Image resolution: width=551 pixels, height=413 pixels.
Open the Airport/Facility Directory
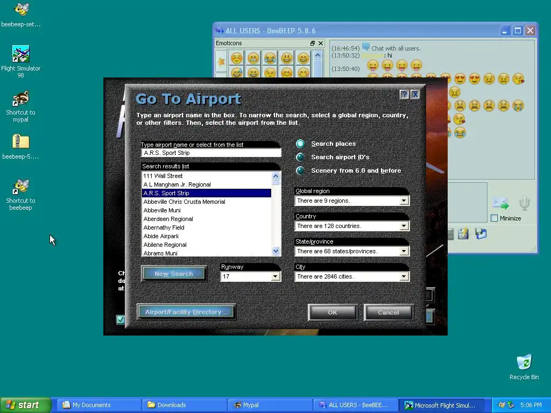pyautogui.click(x=186, y=312)
